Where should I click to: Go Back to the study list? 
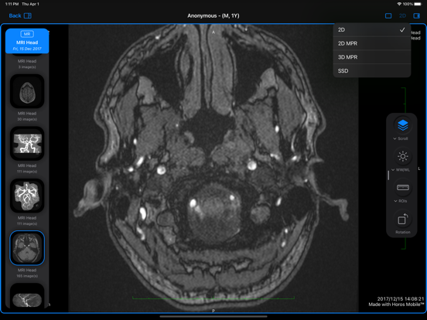(x=15, y=15)
